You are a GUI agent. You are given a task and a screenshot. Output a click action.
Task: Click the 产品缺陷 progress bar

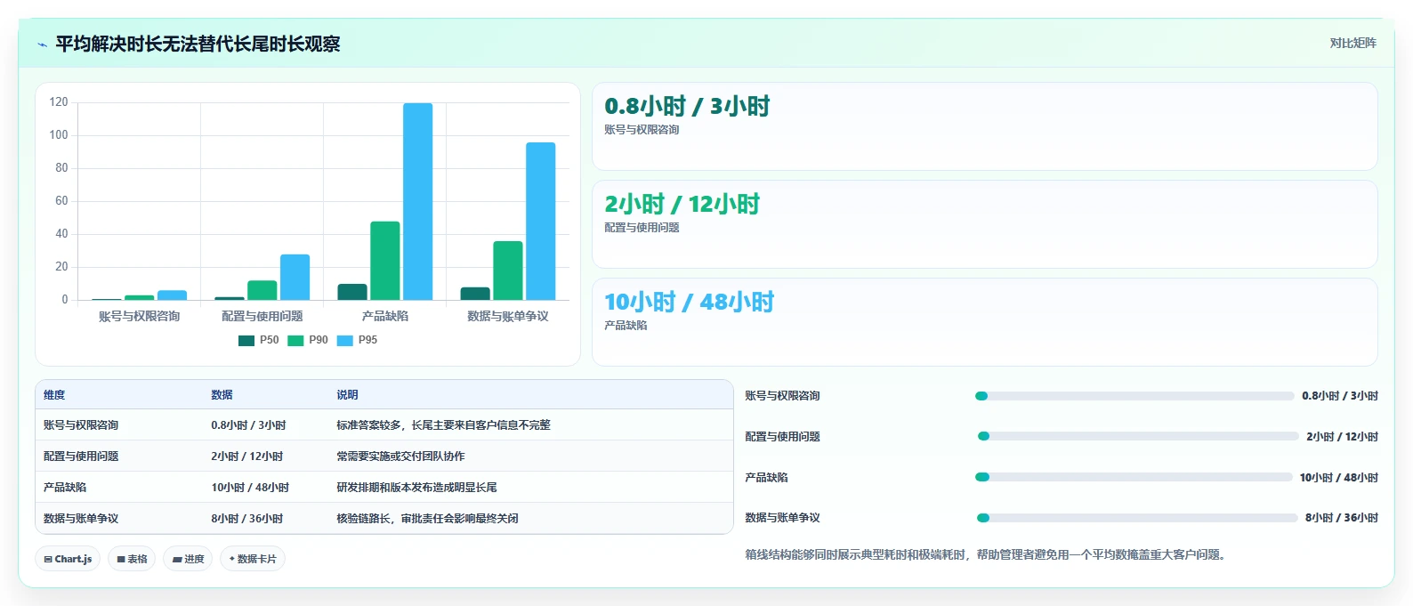pos(1134,478)
